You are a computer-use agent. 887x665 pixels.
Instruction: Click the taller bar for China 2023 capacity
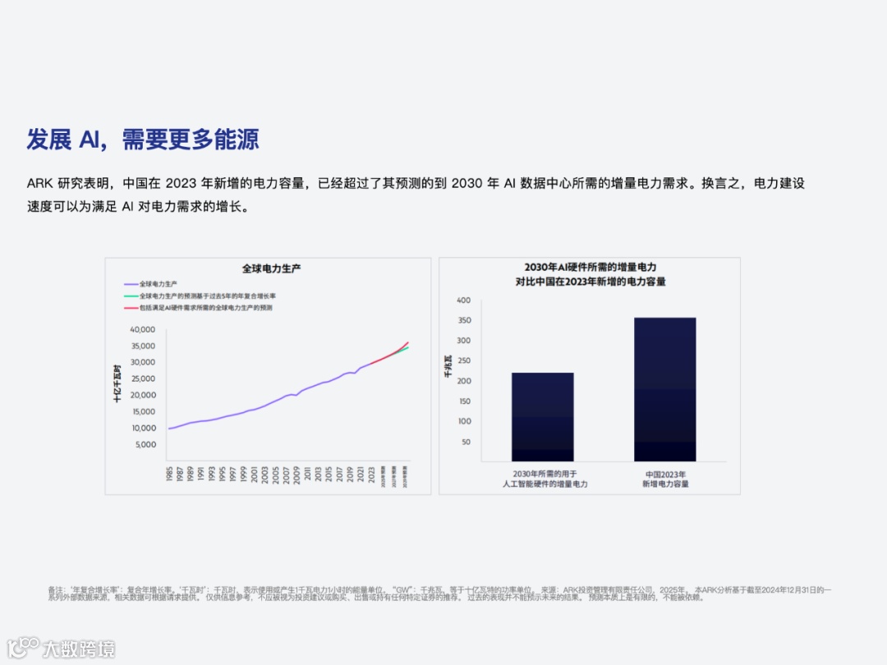(x=664, y=390)
